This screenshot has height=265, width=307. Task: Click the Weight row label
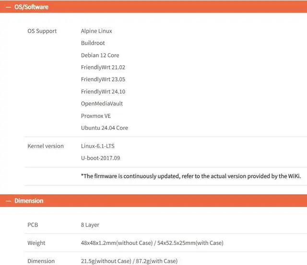pyautogui.click(x=36, y=243)
